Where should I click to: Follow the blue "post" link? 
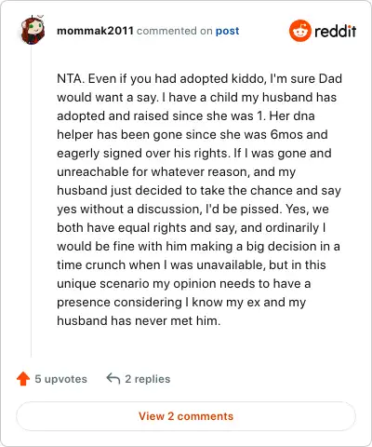(227, 31)
